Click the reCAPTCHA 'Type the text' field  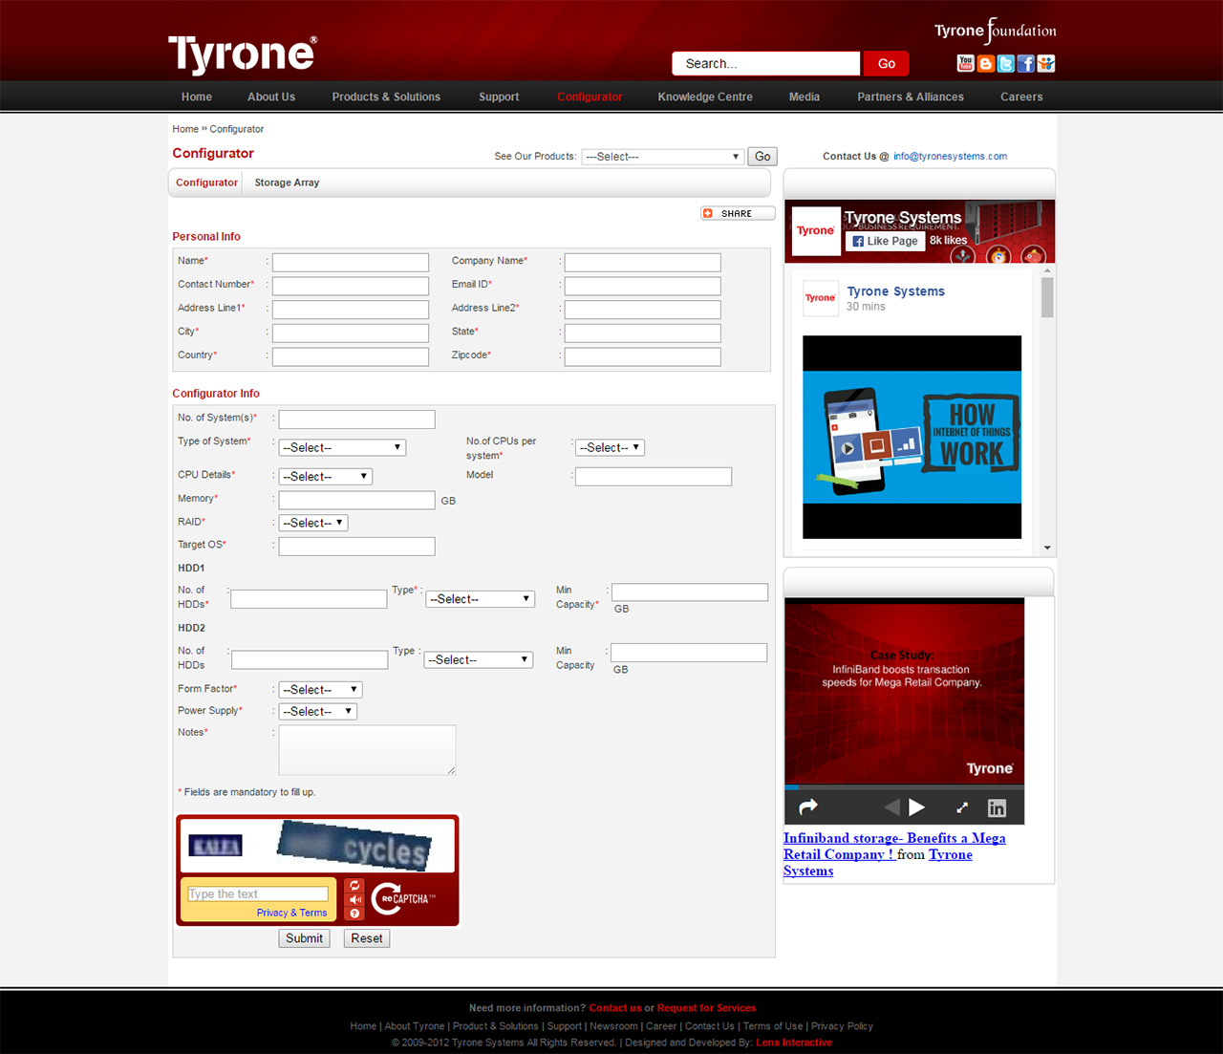click(x=258, y=894)
